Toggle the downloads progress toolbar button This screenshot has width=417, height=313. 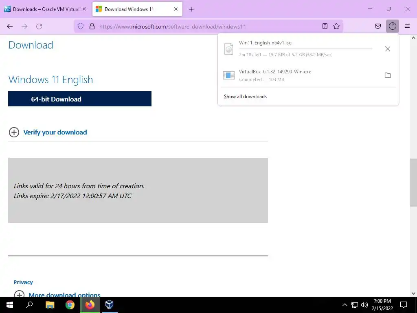[393, 26]
